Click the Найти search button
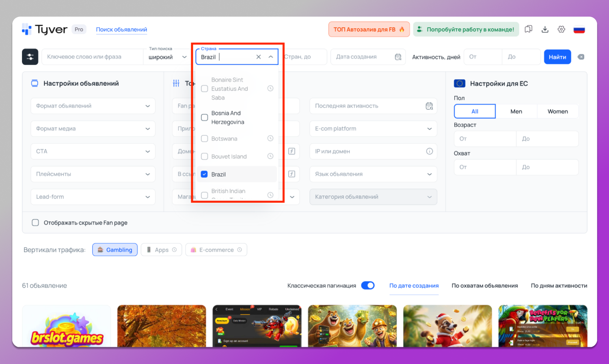This screenshot has height=364, width=609. tap(557, 57)
